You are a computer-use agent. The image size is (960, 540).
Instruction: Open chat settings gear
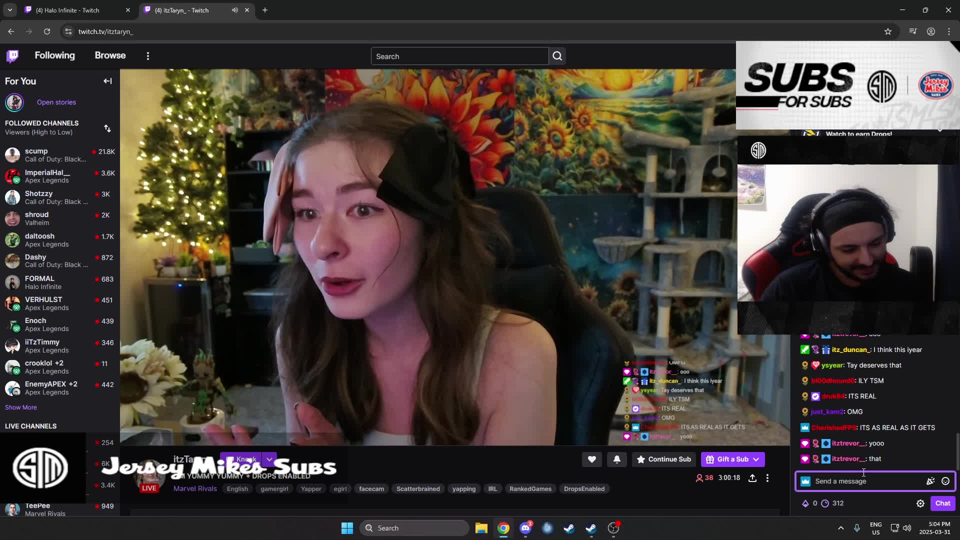[920, 503]
